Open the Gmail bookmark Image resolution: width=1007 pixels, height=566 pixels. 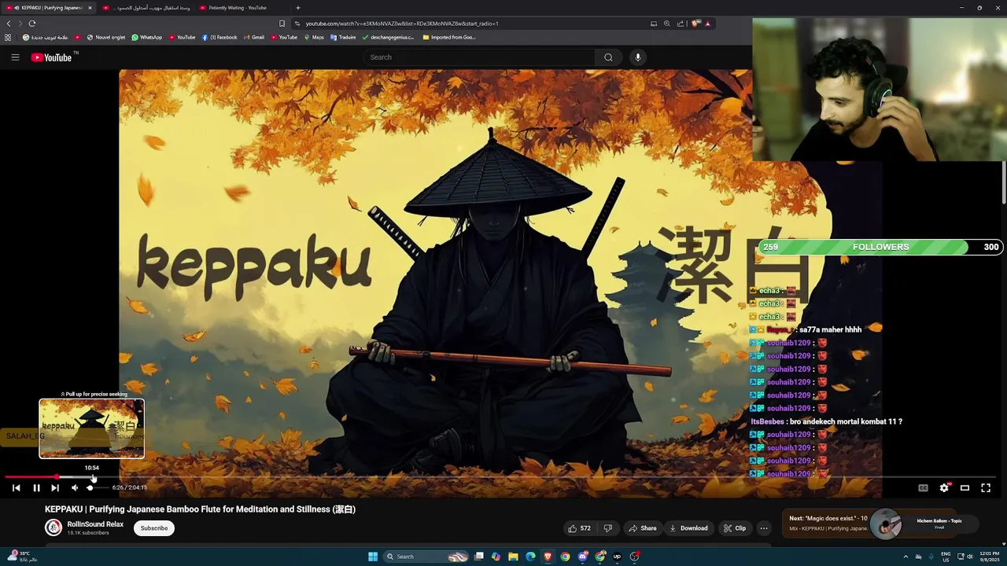[253, 37]
